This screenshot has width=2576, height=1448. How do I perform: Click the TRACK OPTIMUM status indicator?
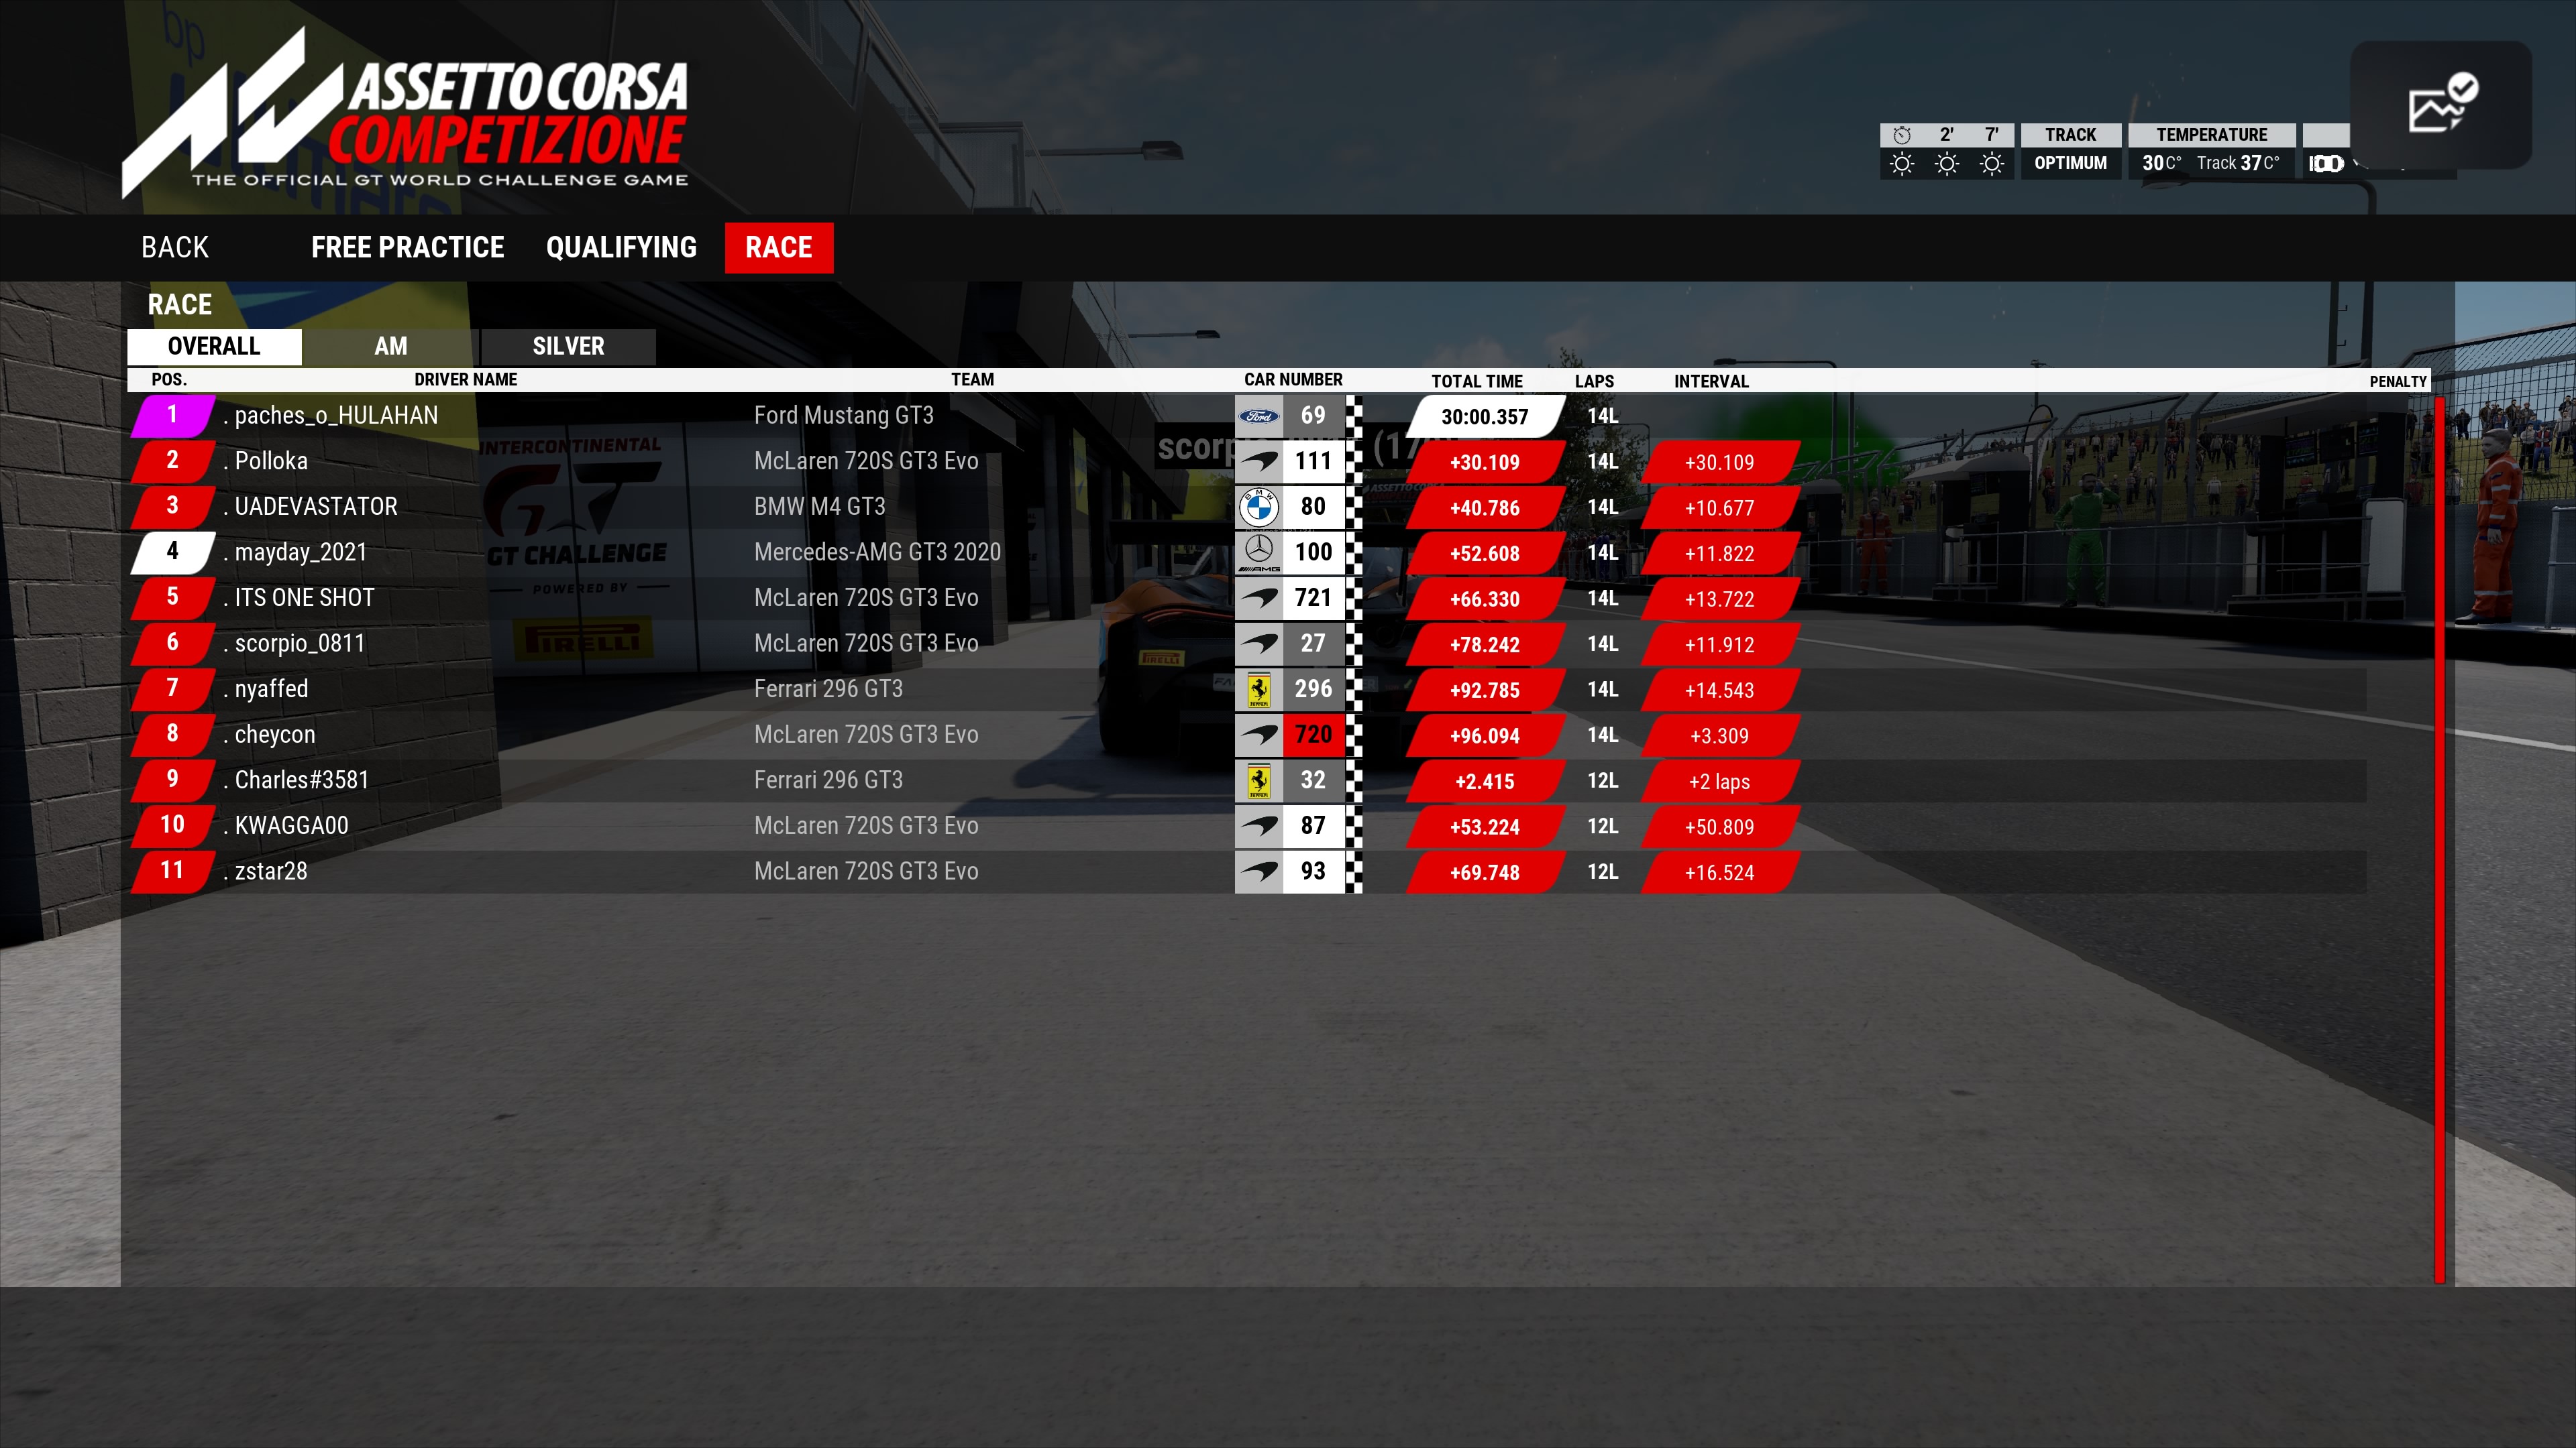[2070, 150]
